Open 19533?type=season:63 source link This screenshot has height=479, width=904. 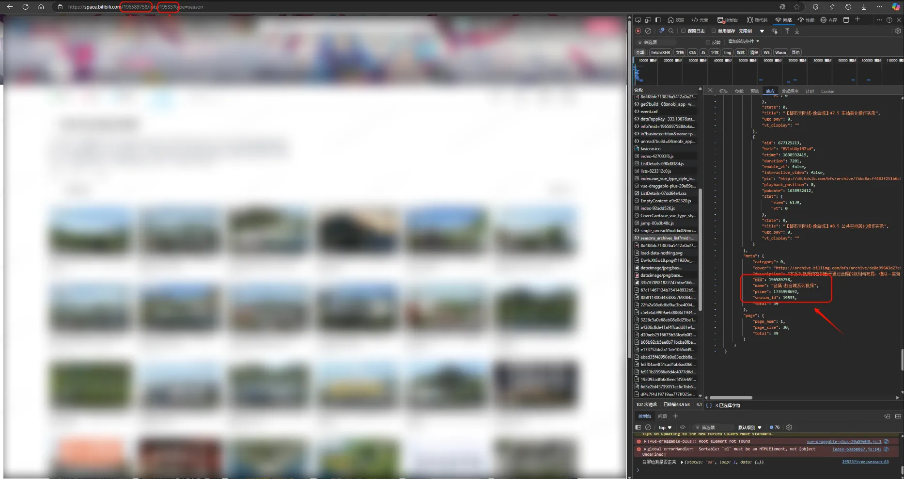pyautogui.click(x=865, y=462)
